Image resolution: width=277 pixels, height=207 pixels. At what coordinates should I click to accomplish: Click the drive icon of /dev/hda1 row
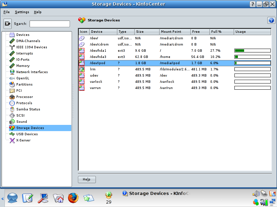pos(82,51)
